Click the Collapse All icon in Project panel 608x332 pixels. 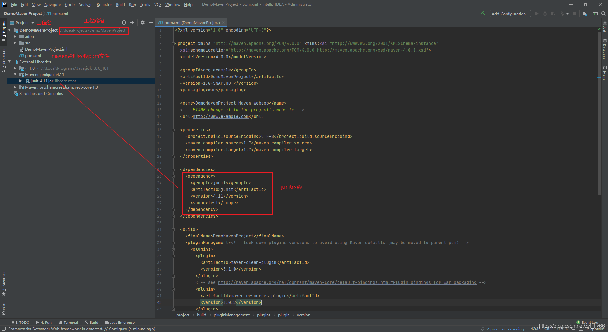pos(132,22)
